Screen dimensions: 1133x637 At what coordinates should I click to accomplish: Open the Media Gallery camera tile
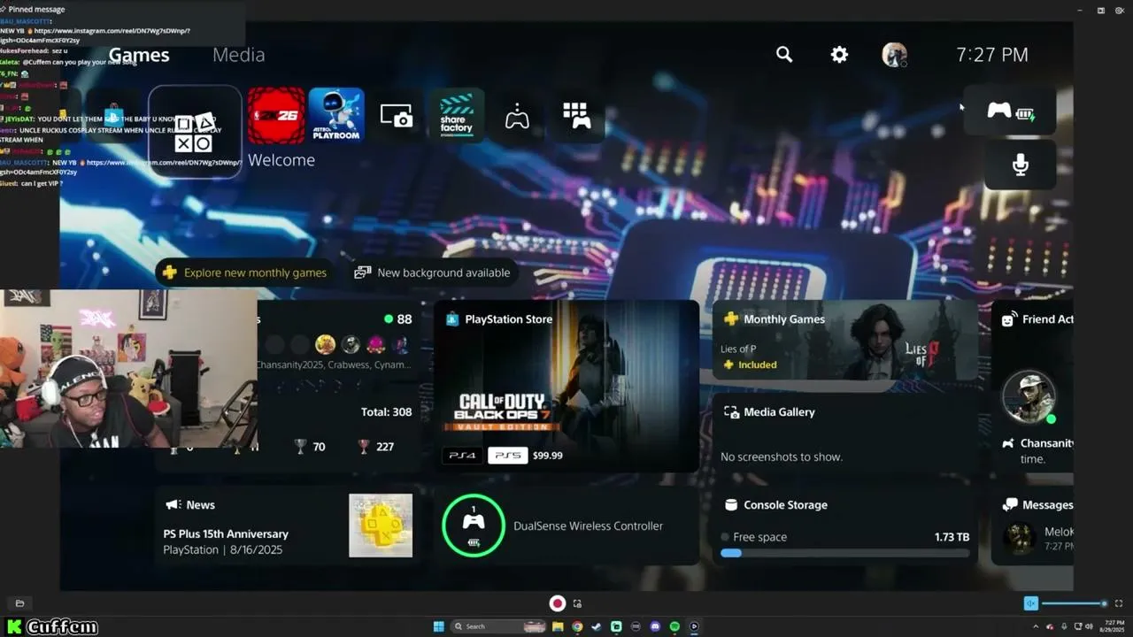coord(397,115)
